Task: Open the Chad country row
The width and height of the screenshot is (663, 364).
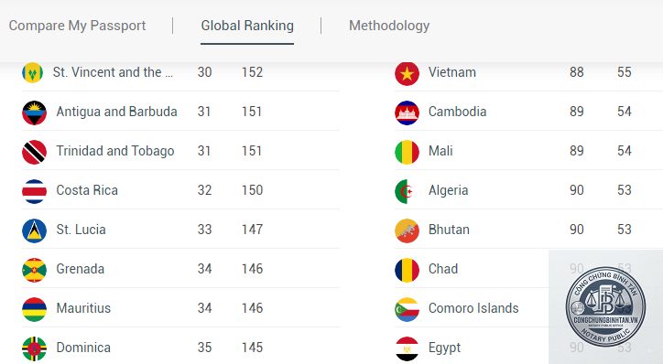Action: pyautogui.click(x=528, y=269)
